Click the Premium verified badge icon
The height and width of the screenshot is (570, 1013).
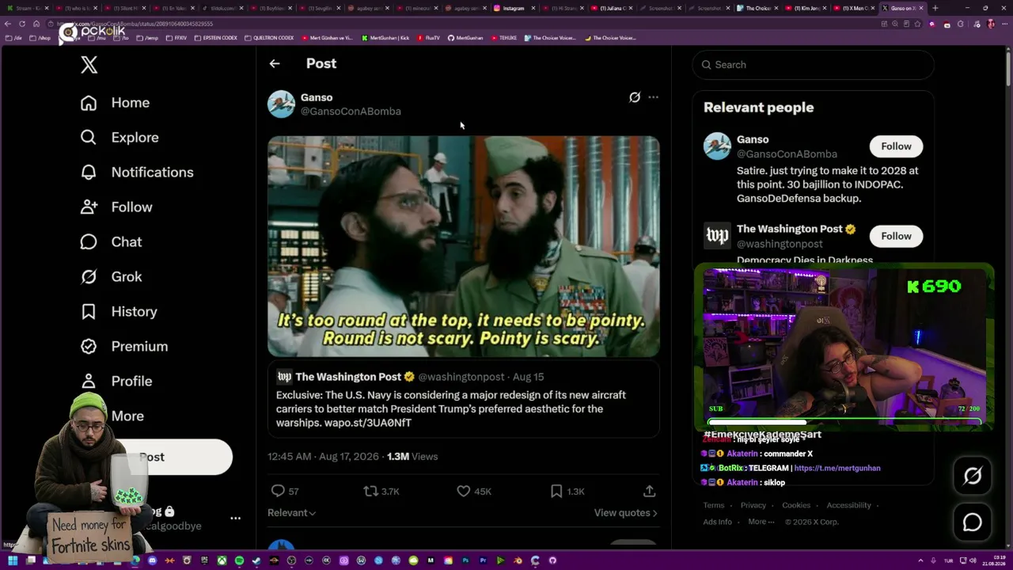point(89,347)
